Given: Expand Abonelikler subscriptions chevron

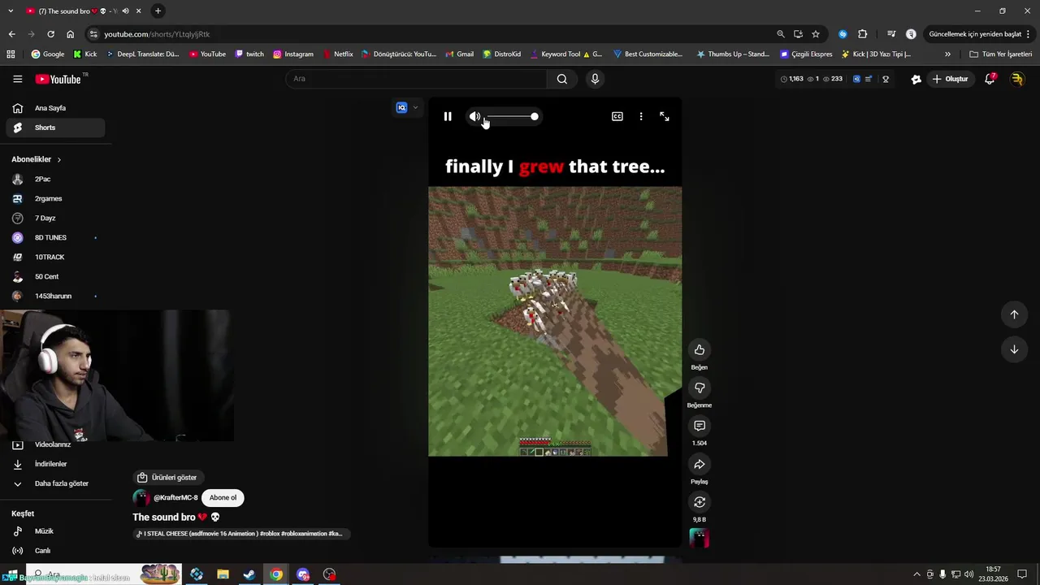Looking at the screenshot, I should 58,159.
